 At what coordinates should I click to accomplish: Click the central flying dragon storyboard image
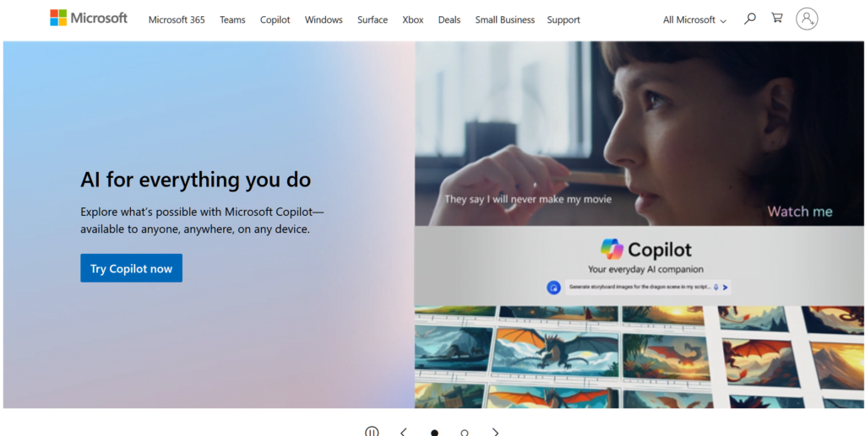[554, 353]
